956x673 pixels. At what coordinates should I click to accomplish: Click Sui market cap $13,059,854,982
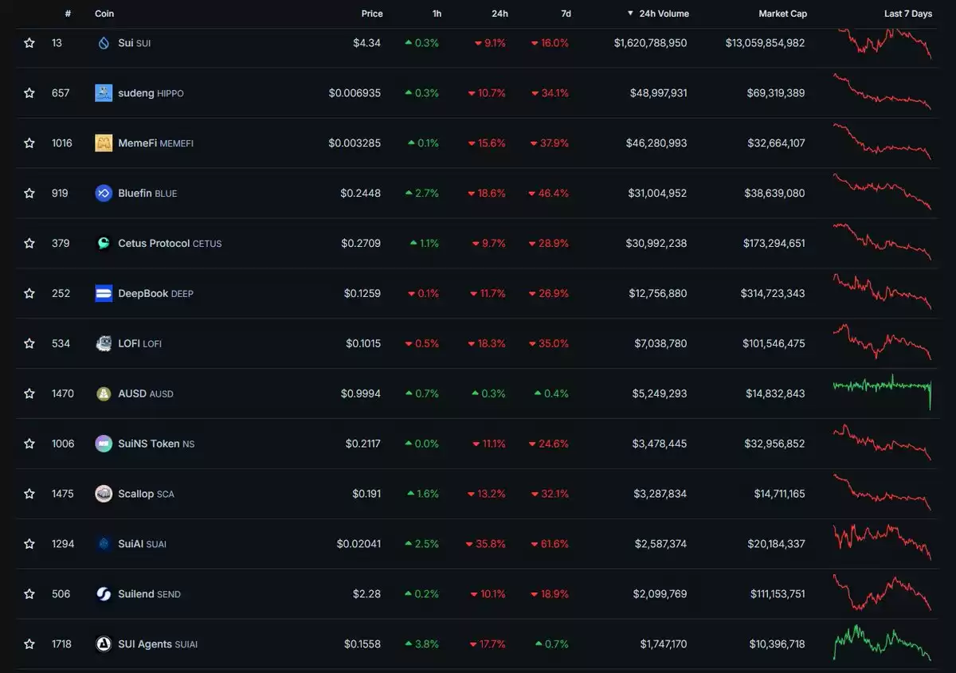[765, 43]
